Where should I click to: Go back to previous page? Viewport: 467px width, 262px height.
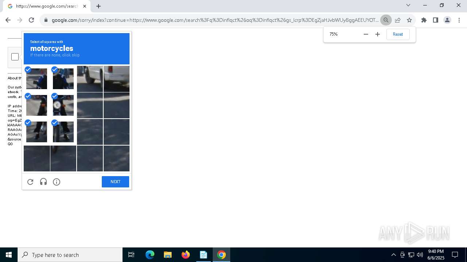(8, 20)
